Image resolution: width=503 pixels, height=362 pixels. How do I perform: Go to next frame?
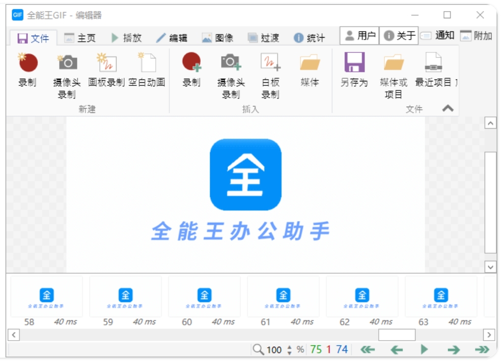(454, 349)
